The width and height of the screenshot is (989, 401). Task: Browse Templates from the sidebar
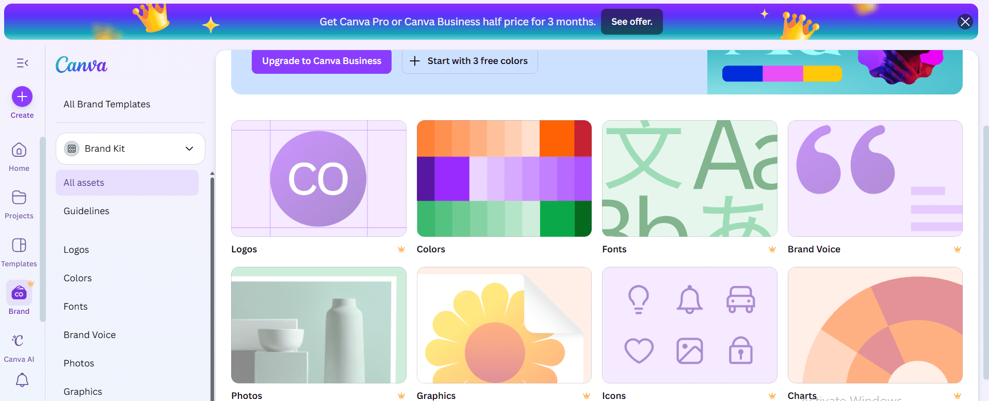click(x=19, y=251)
